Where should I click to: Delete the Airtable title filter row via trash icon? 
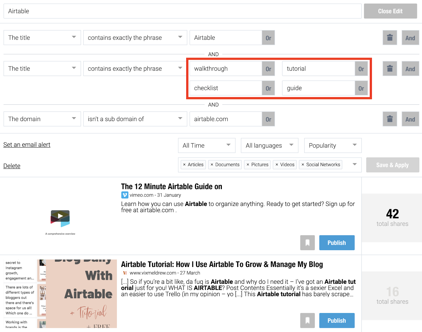pos(390,38)
